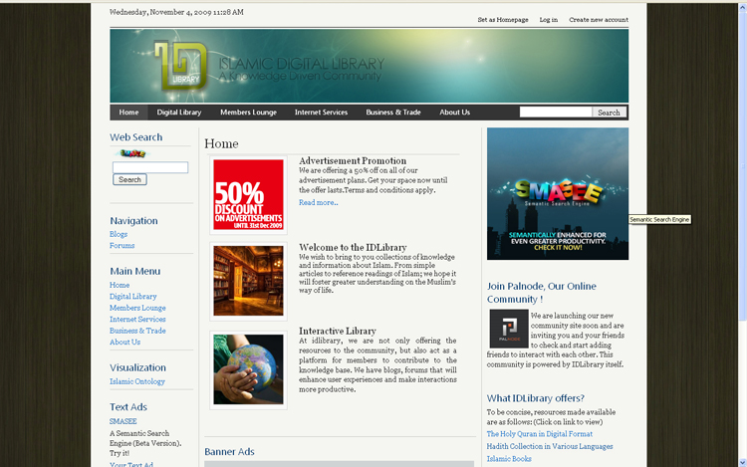Open the Read more link under promotion
747x467 pixels.
tap(318, 202)
